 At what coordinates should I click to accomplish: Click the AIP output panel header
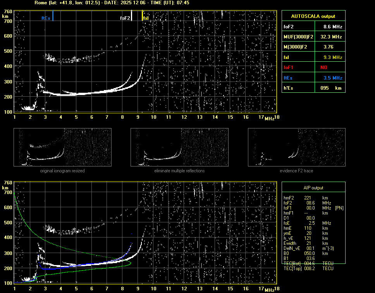[x=313, y=187]
